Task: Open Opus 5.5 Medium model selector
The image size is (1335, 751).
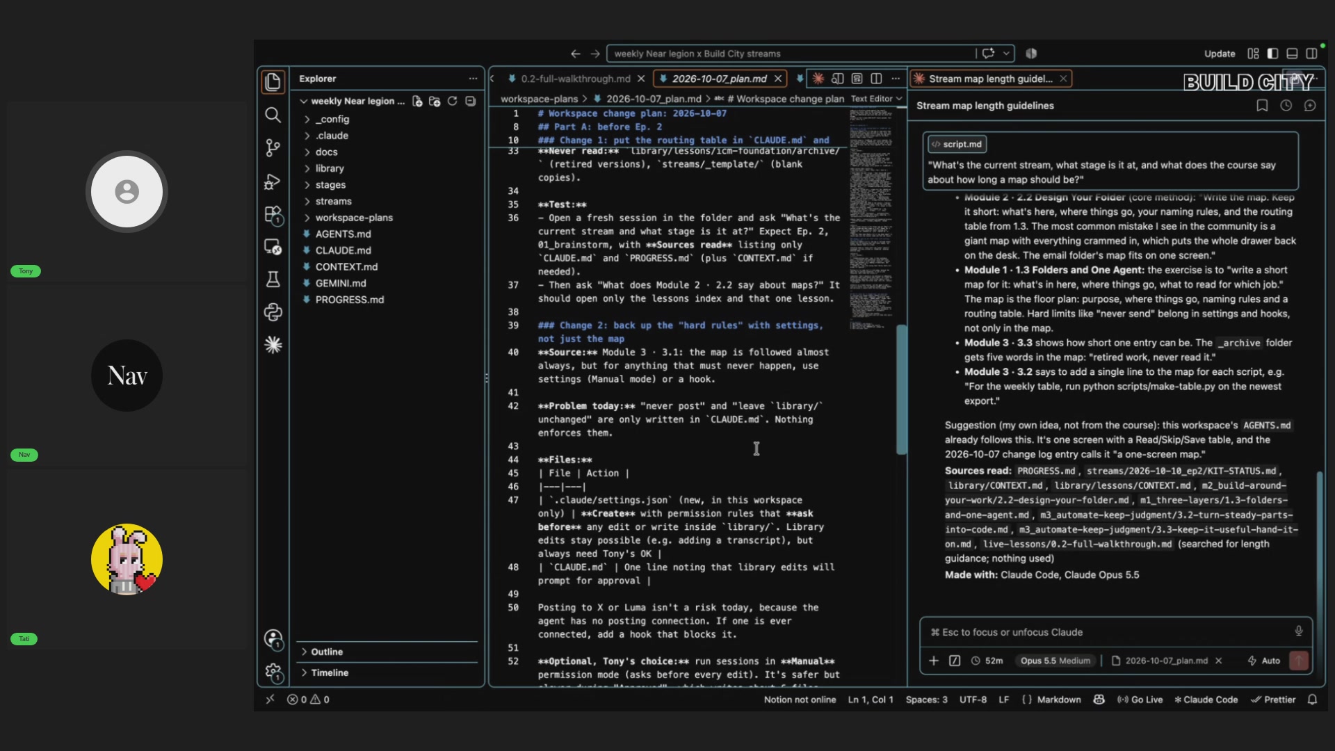Action: pos(1055,661)
